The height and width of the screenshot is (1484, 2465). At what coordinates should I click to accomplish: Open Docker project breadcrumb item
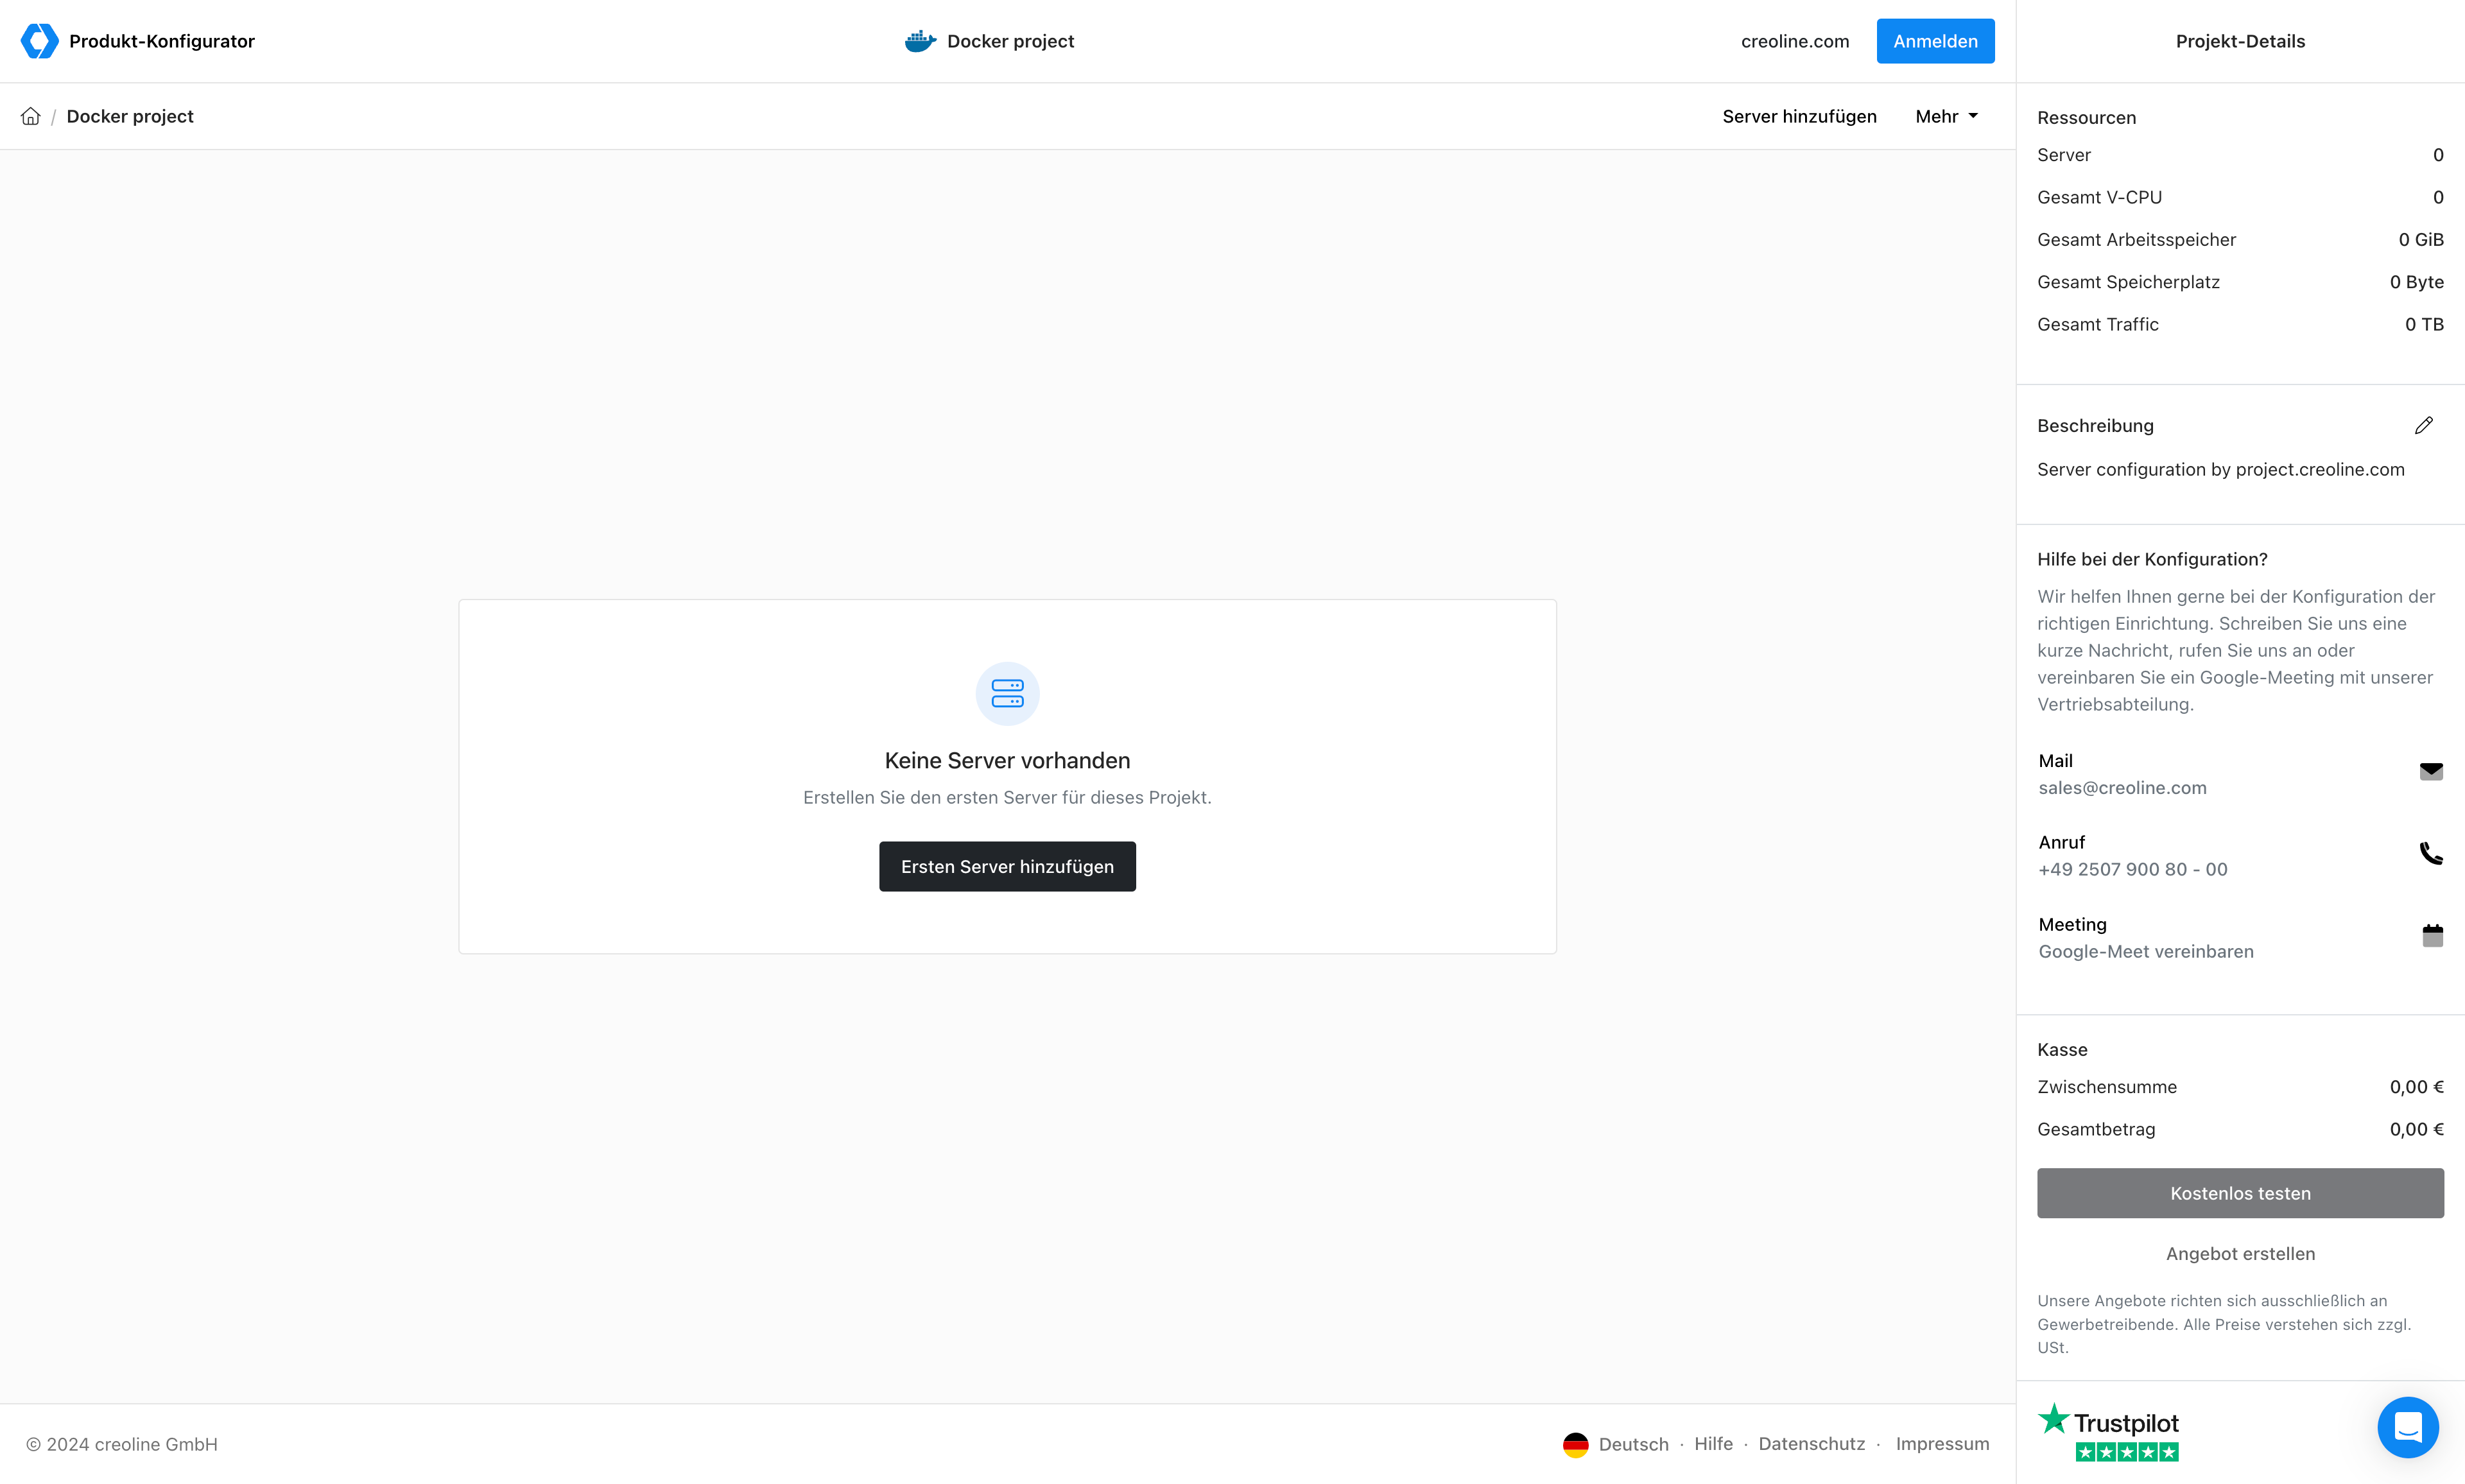click(130, 116)
